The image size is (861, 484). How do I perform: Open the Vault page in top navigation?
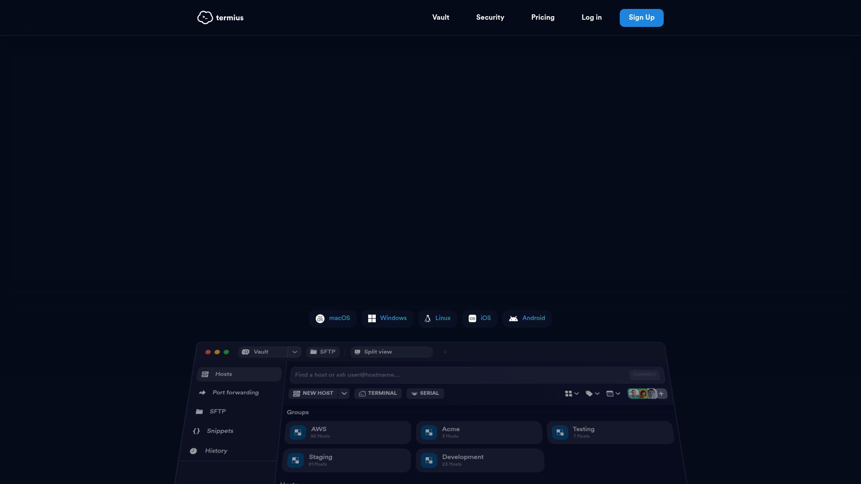[440, 17]
